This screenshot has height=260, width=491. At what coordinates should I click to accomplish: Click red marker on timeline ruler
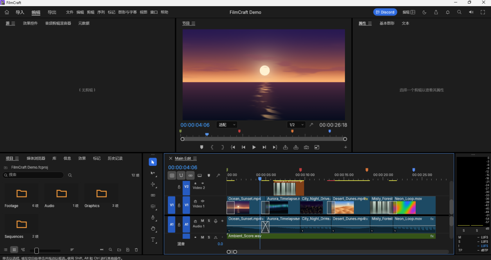300,170
